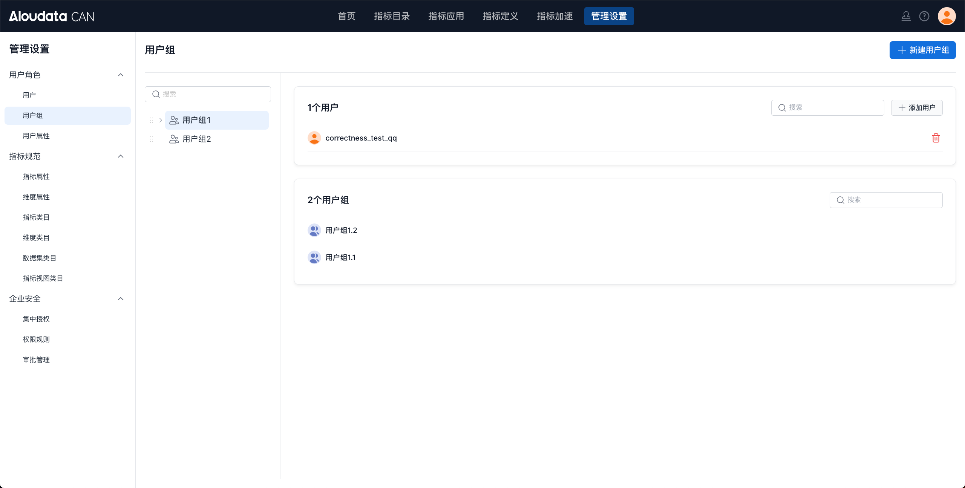Open 用户属性 in the sidebar

click(x=36, y=136)
